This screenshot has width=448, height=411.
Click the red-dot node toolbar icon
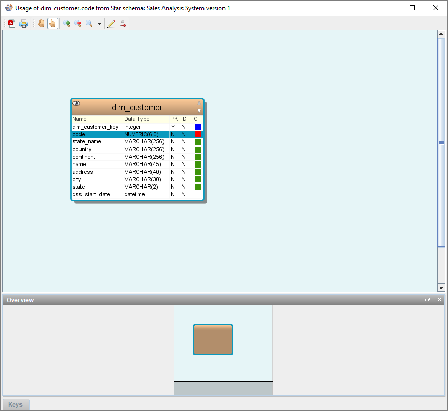pyautogui.click(x=122, y=24)
